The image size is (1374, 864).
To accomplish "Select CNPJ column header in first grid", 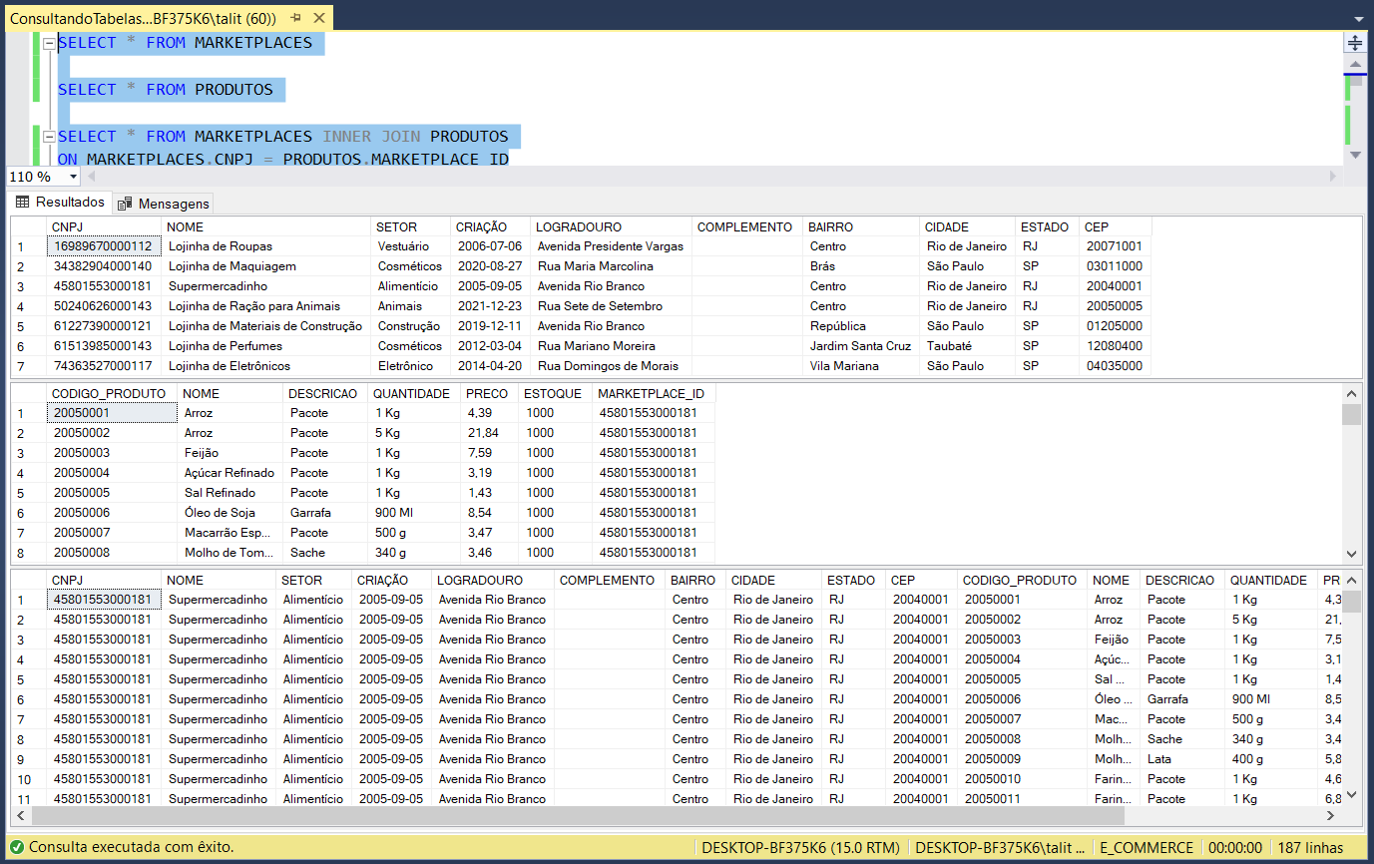I will click(x=104, y=226).
